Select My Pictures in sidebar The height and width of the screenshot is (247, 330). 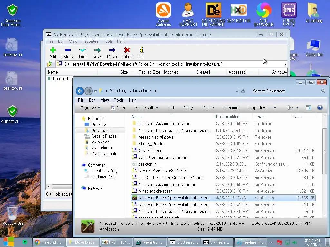click(x=101, y=148)
